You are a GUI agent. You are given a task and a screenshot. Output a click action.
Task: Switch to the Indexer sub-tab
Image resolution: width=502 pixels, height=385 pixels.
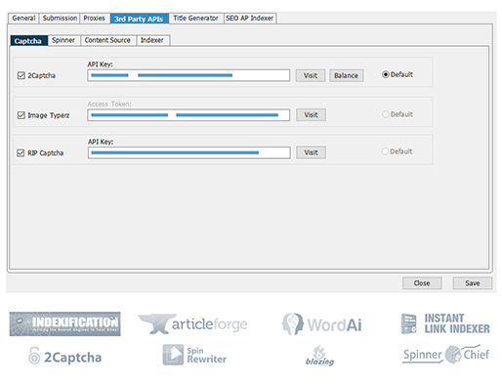coord(152,40)
